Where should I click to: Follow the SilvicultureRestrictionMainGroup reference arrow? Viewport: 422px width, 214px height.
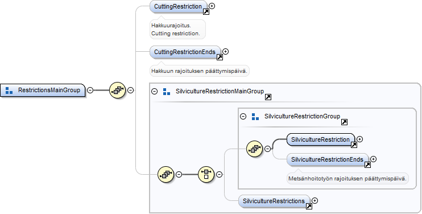pos(268,97)
